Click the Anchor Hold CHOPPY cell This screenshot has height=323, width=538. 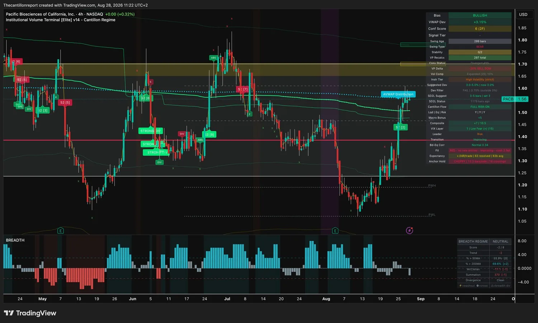coord(480,161)
